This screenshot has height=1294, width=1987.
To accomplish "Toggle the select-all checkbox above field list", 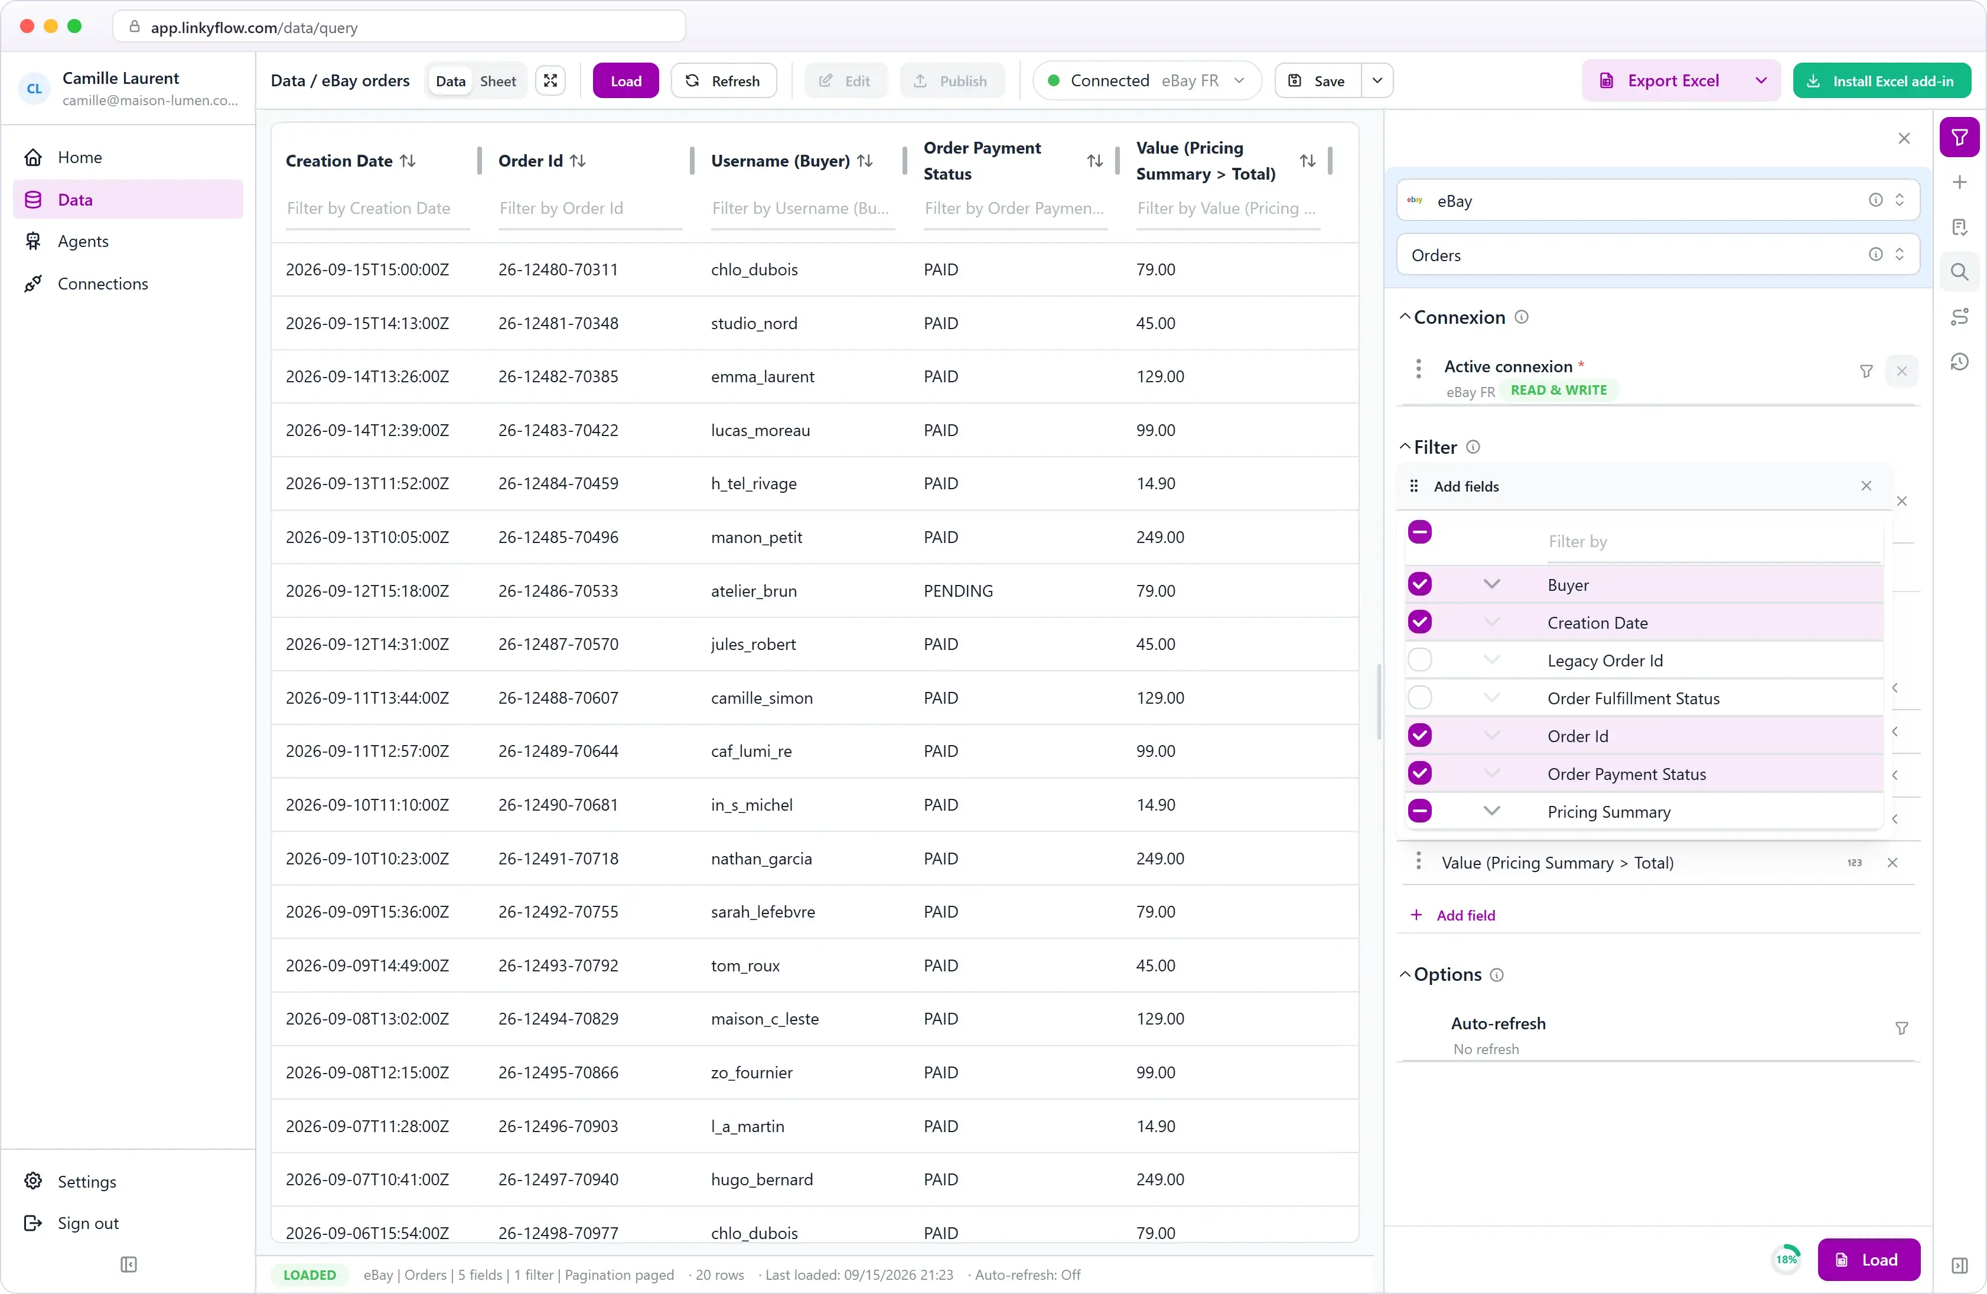I will coord(1419,532).
